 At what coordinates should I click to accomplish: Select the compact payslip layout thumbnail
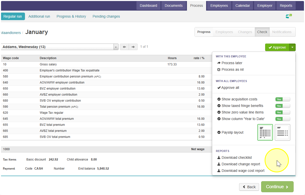(x=283, y=132)
